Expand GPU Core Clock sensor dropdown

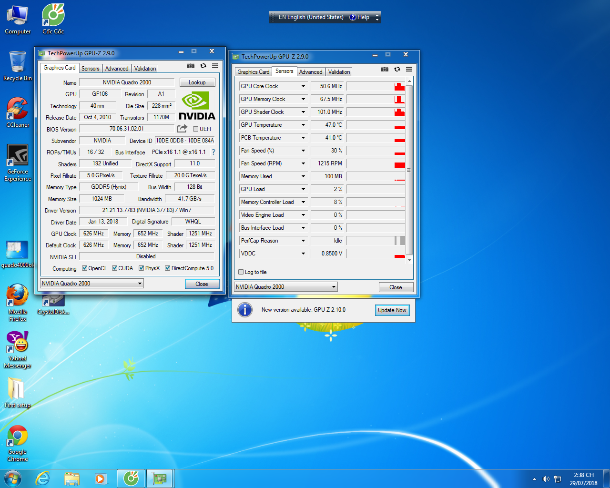303,86
